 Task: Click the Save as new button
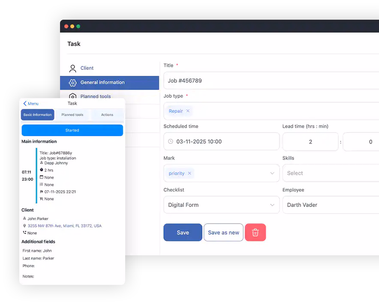[223, 233]
